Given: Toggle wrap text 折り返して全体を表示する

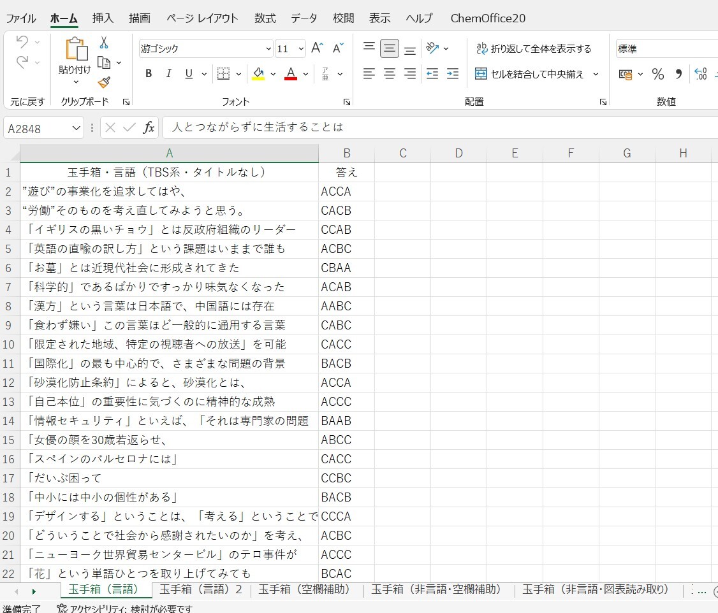Looking at the screenshot, I should point(534,48).
